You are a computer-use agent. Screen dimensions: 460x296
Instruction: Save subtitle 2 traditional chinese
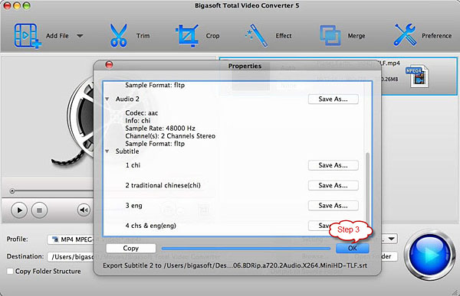[333, 185]
